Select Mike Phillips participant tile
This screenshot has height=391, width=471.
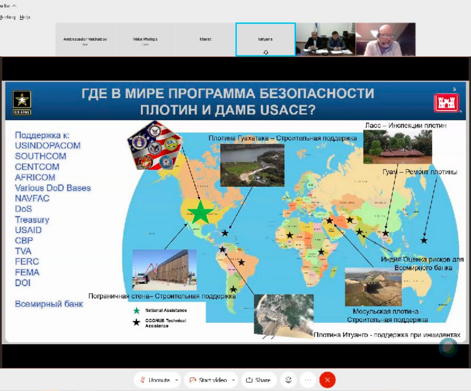[145, 39]
